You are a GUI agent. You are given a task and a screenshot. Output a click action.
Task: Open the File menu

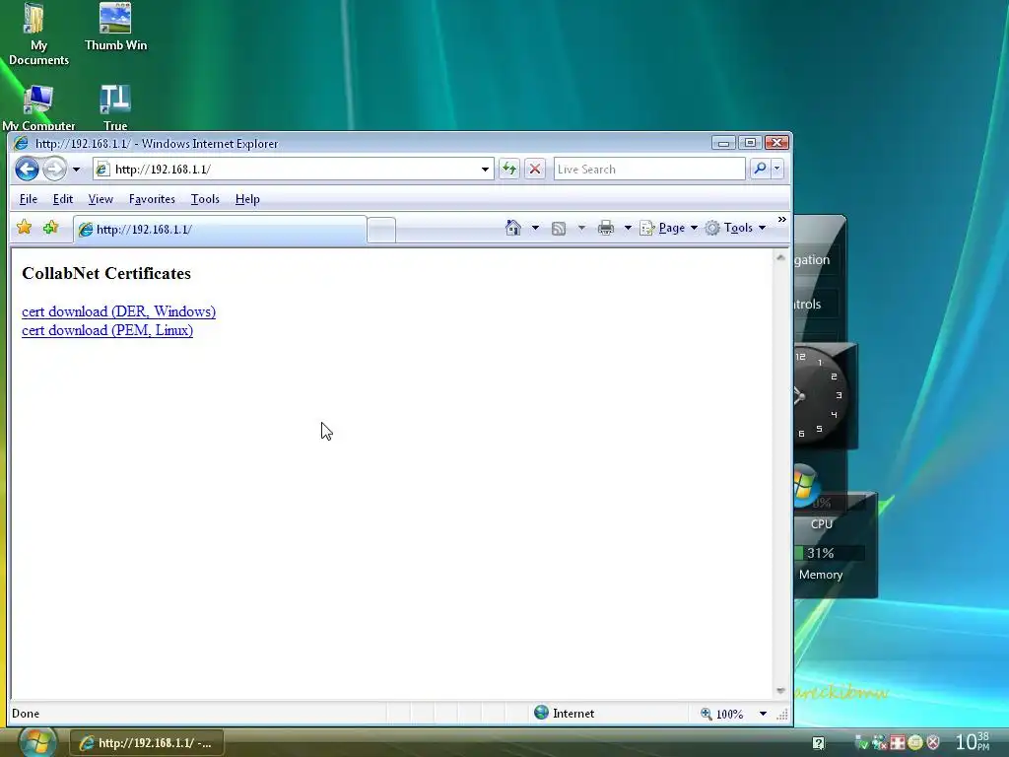coord(29,199)
